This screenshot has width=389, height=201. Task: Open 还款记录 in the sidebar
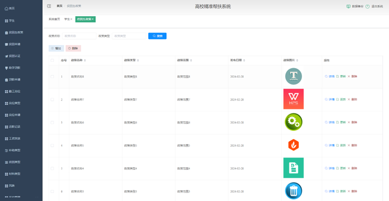(13, 127)
